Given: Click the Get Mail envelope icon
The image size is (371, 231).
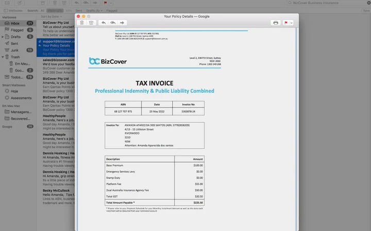Looking at the screenshot, I should pos(6,3).
